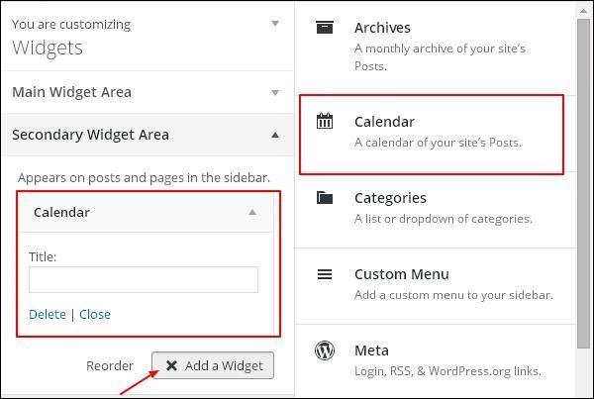594x399 pixels.
Task: Click the Categories folder icon
Action: [x=324, y=198]
